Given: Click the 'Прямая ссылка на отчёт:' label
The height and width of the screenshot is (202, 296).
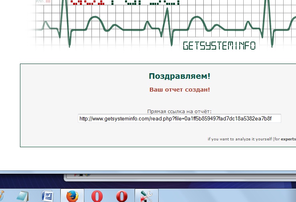Looking at the screenshot, I should point(179,111).
